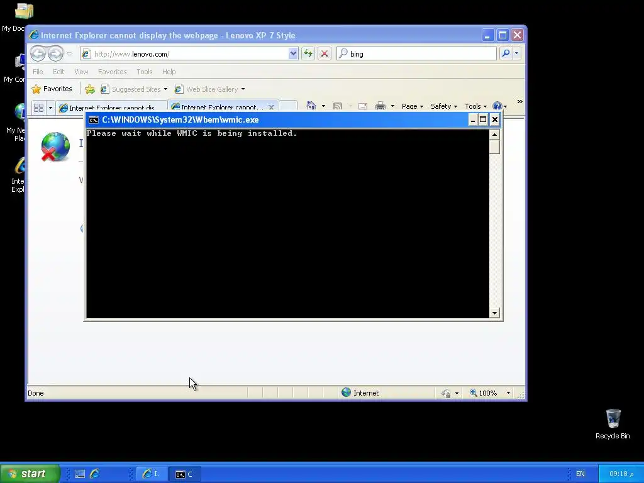Open the Help menu
Image resolution: width=644 pixels, height=483 pixels.
click(169, 72)
